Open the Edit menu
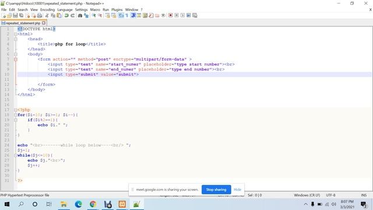This screenshot has width=373, height=210. [x=12, y=10]
